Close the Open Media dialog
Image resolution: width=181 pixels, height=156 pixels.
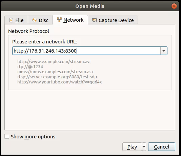pos(174,6)
